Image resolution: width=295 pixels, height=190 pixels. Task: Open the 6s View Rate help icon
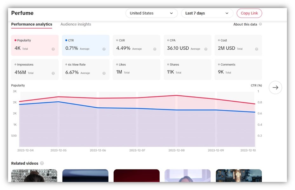click(x=104, y=73)
